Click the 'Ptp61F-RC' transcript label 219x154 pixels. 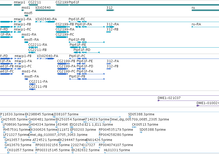[77, 19]
